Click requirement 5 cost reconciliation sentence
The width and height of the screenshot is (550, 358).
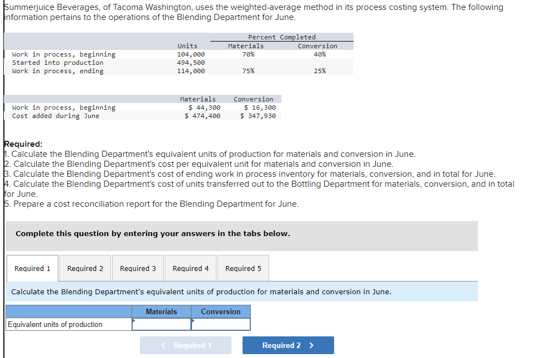pyautogui.click(x=152, y=204)
